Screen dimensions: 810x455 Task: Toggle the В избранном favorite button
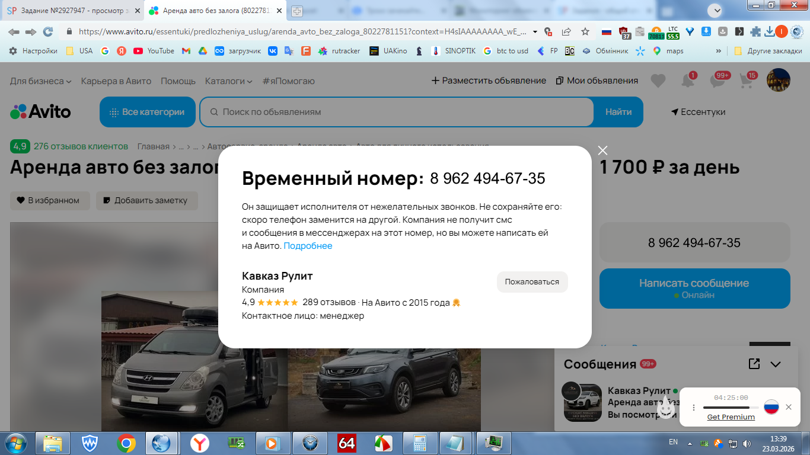pos(50,200)
